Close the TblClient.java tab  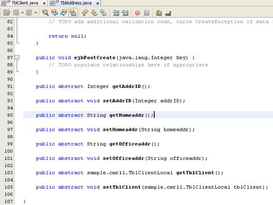coord(44,3)
